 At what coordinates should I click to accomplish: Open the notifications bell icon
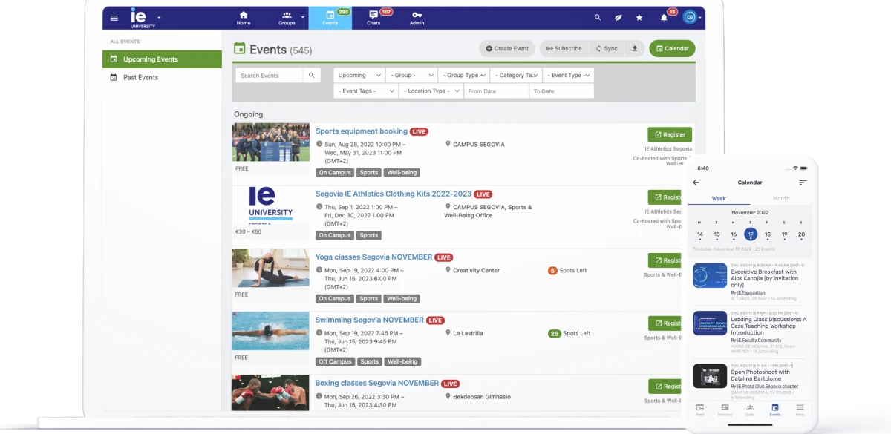[664, 18]
